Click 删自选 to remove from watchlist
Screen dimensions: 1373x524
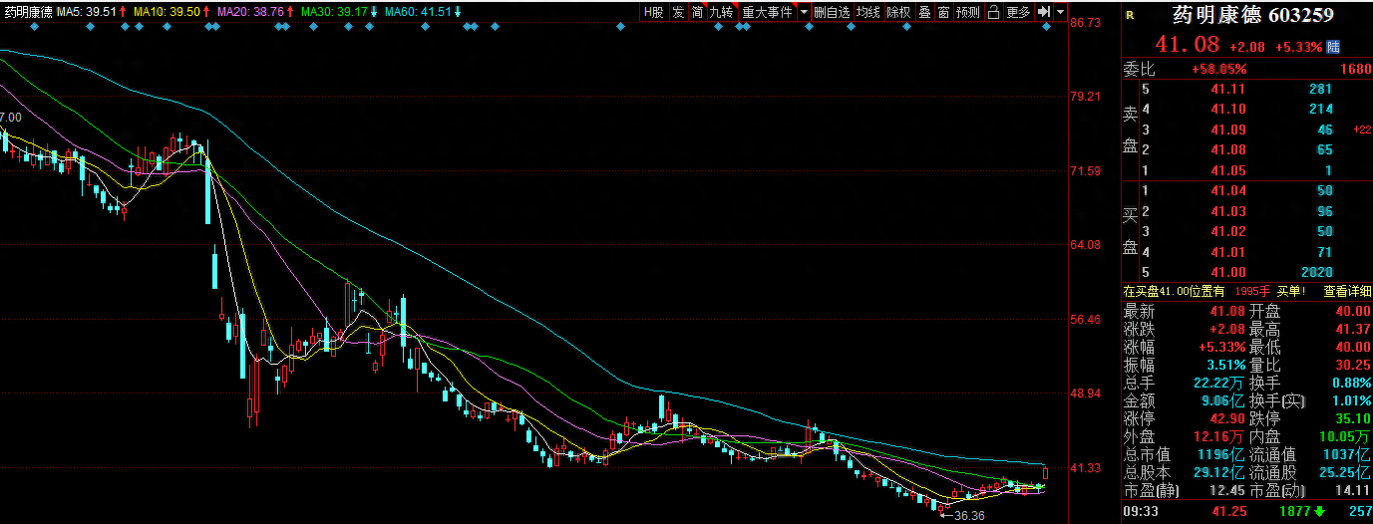click(832, 12)
